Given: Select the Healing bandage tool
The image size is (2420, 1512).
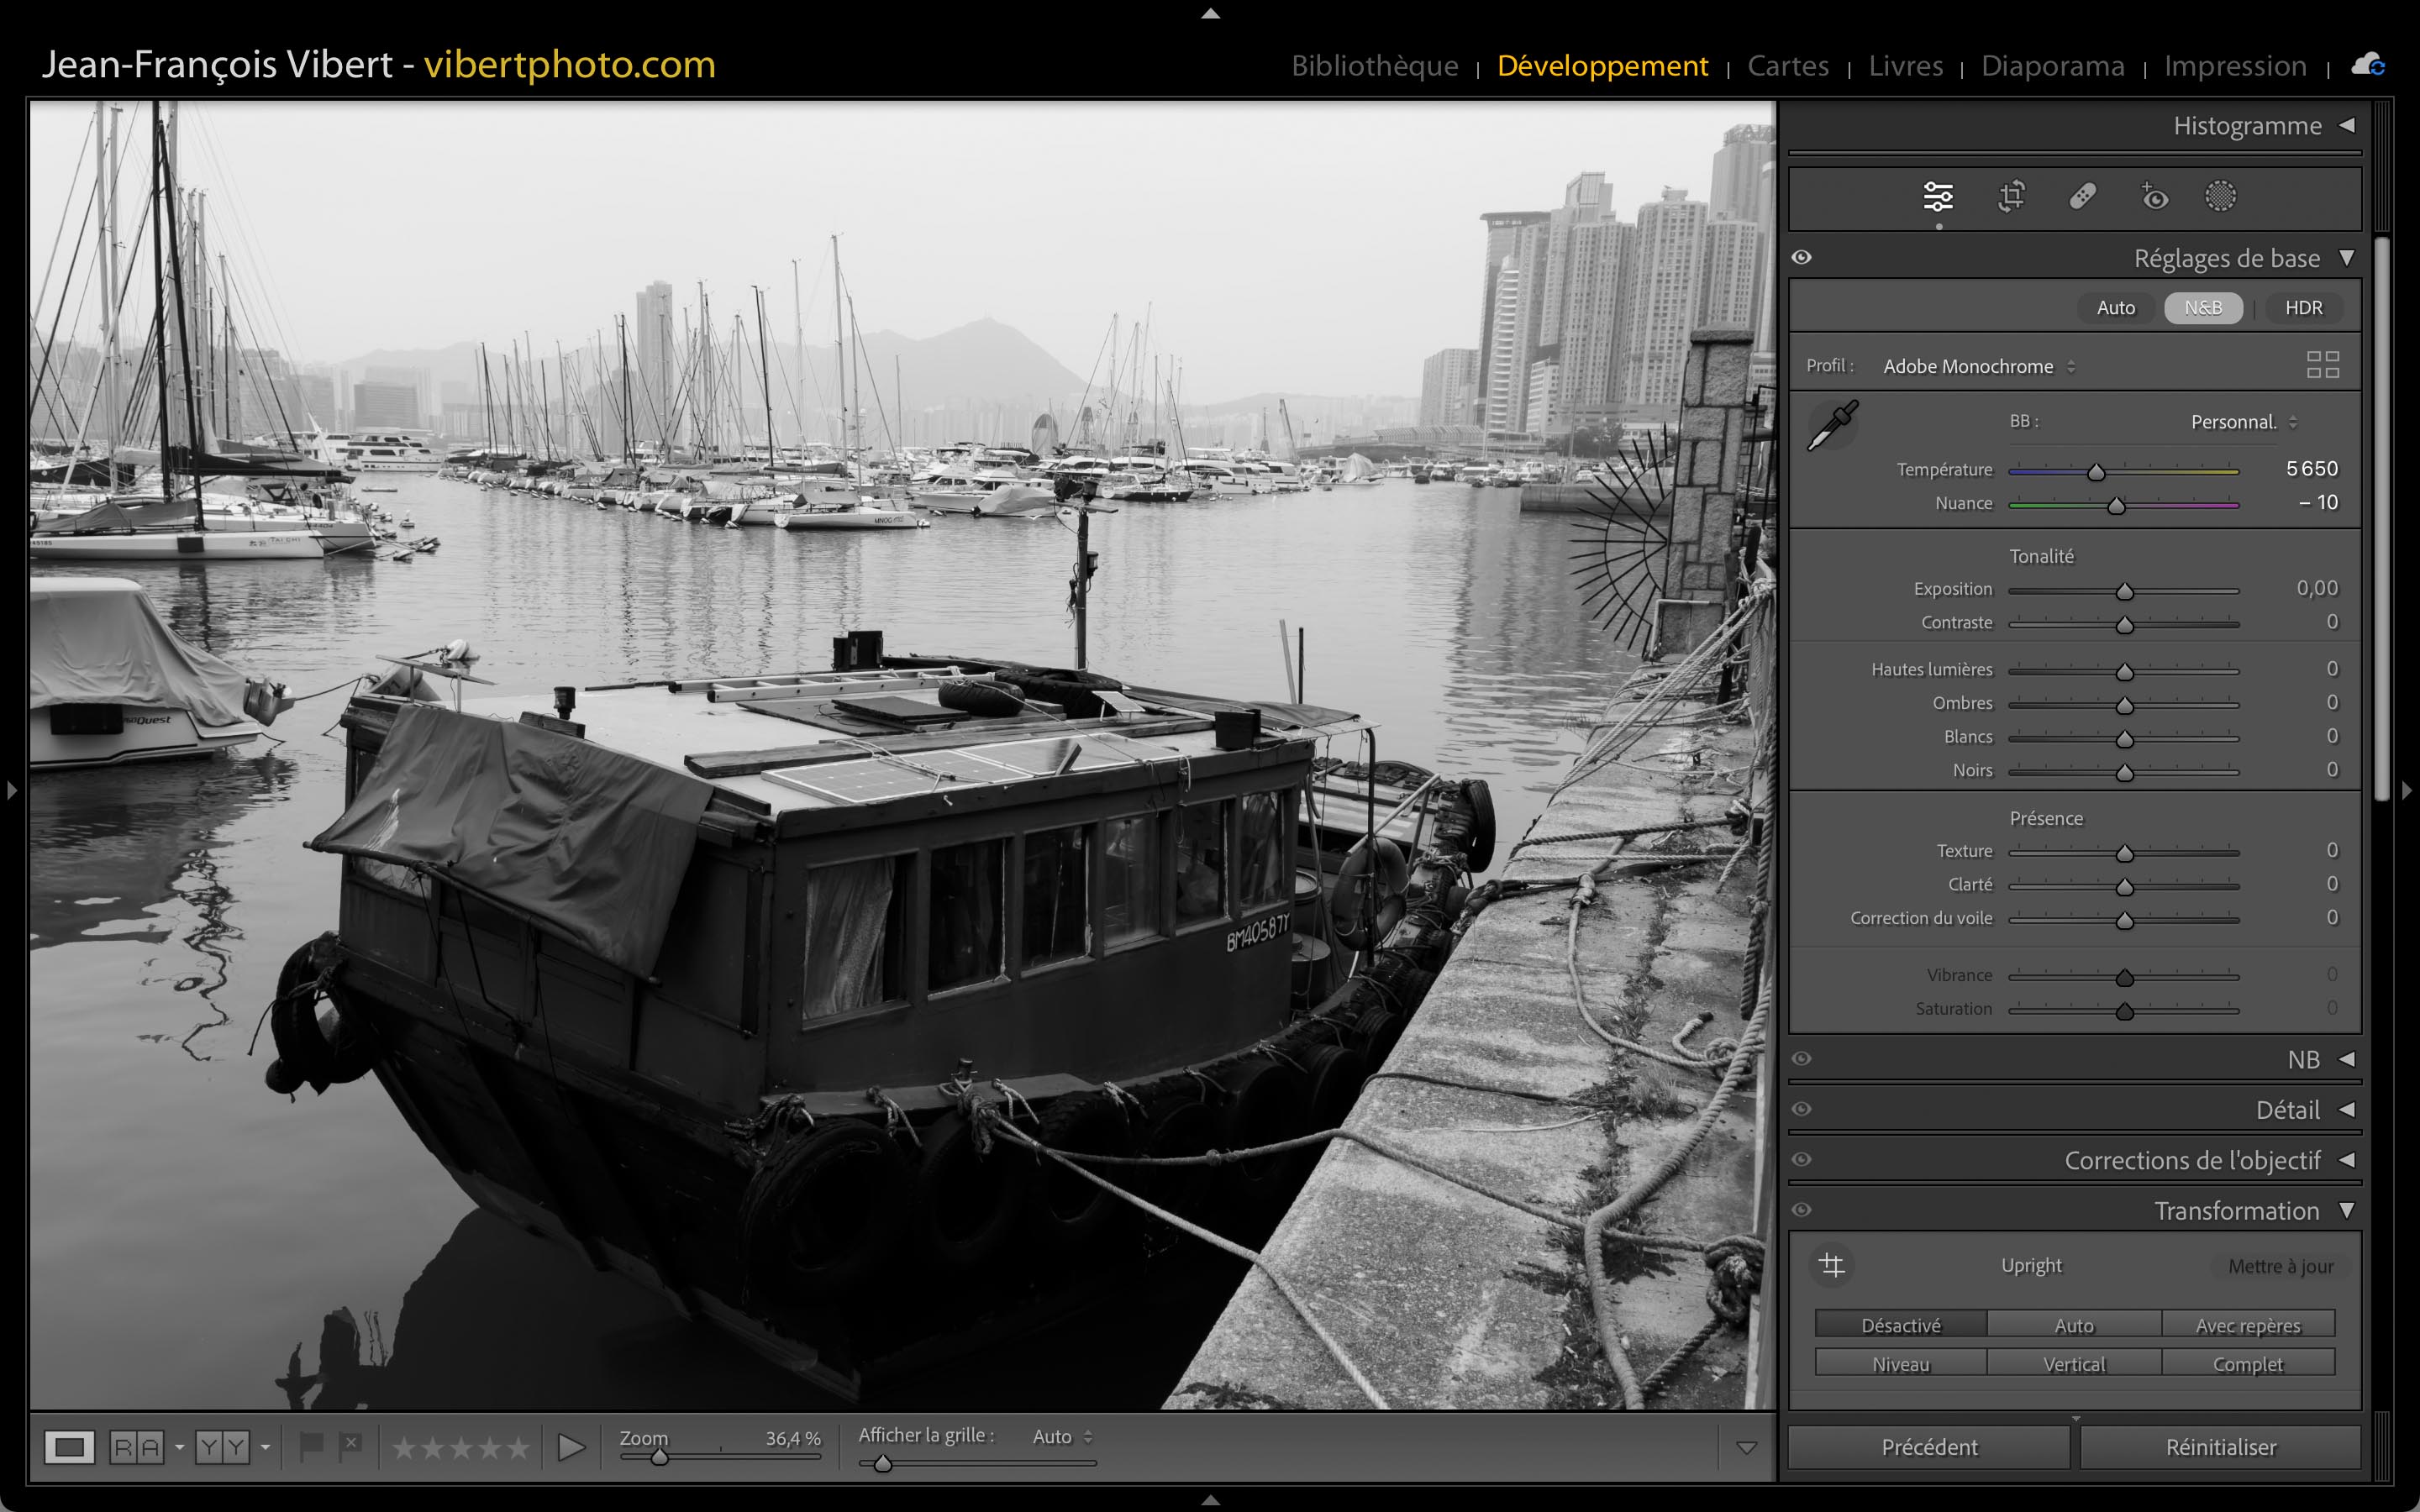Looking at the screenshot, I should pyautogui.click(x=2082, y=197).
